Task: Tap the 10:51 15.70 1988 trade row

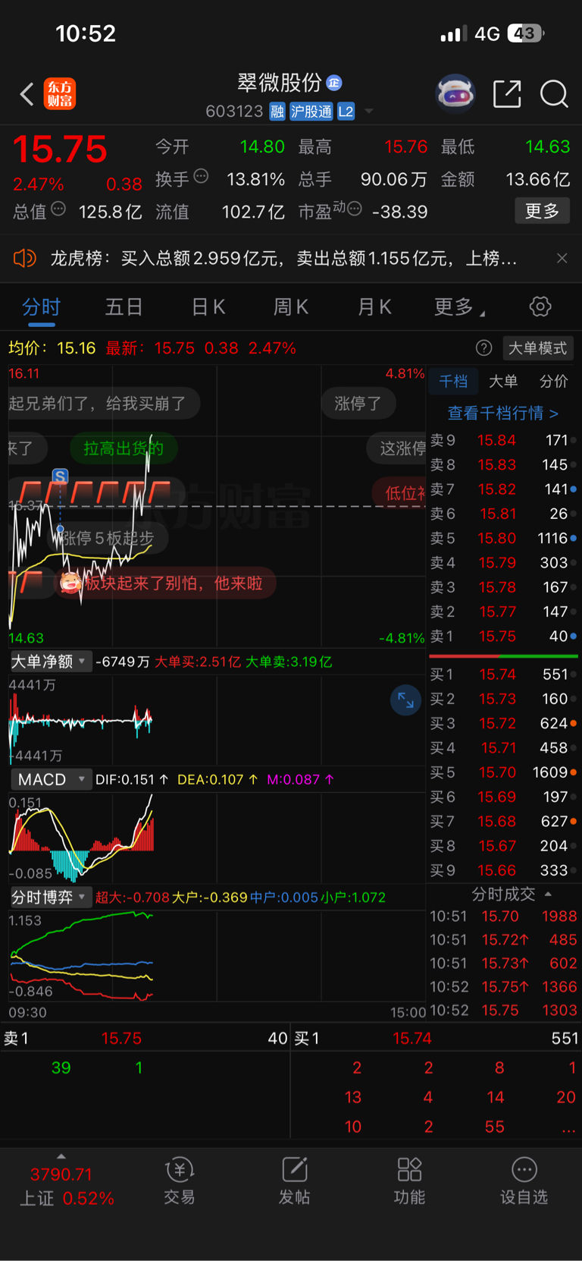Action: point(503,917)
